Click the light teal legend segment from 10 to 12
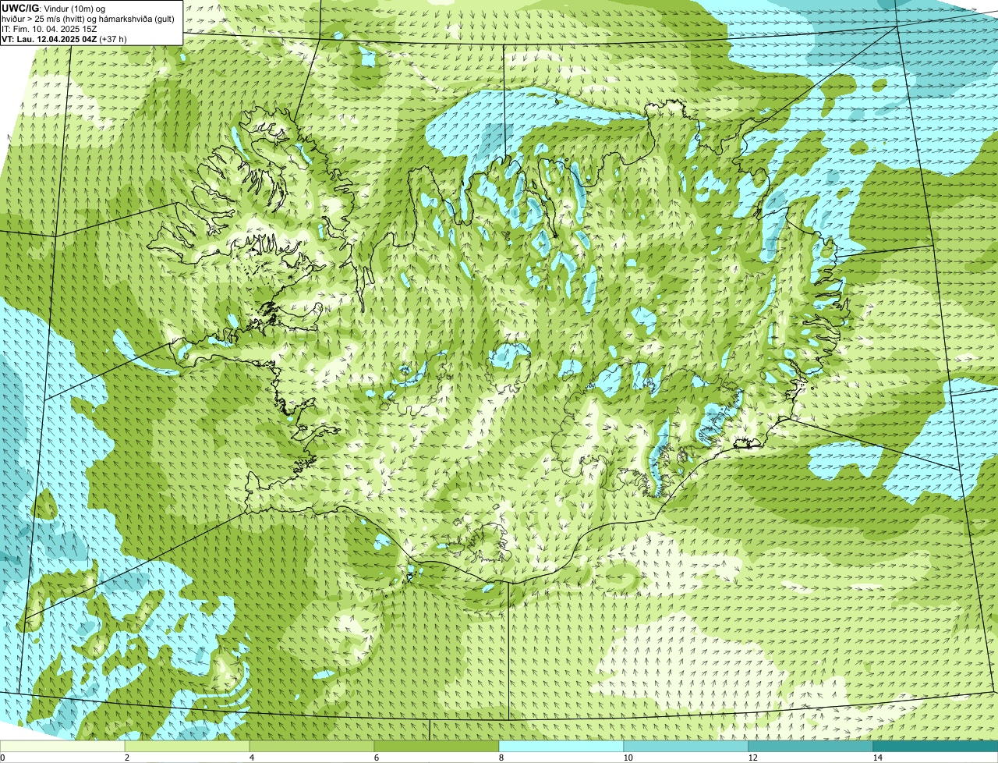Viewport: 998px width, 763px height. pos(686,746)
